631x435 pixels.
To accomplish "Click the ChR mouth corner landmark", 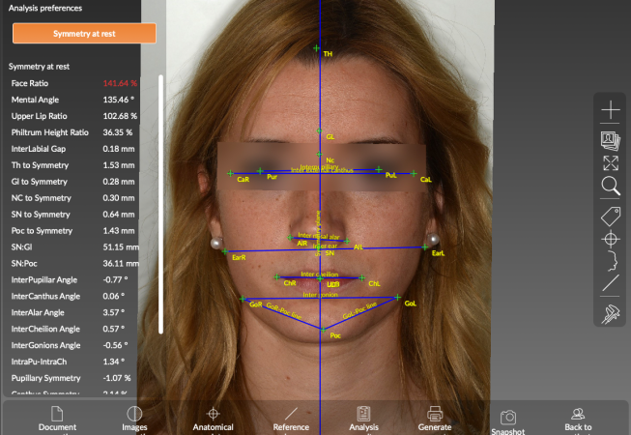I will pyautogui.click(x=277, y=276).
